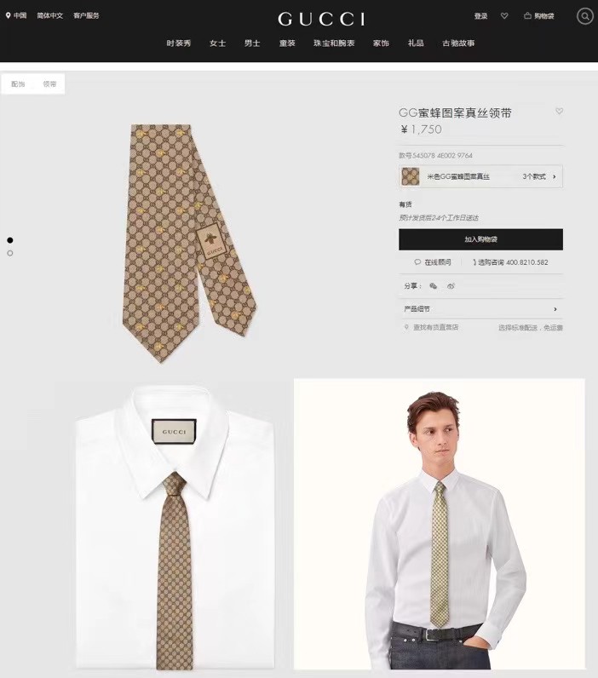This screenshot has height=678, width=598.
Task: Share product via Weibo icon
Action: coord(451,286)
